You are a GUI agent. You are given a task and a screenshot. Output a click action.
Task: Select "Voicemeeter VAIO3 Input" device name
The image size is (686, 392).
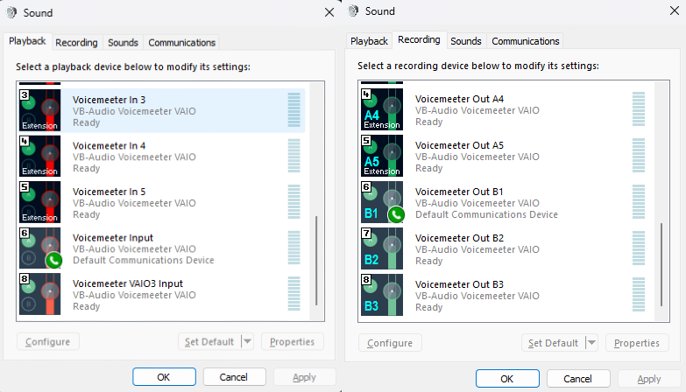click(128, 283)
